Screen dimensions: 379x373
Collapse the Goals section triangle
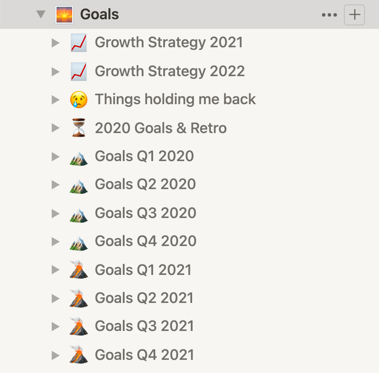(41, 14)
